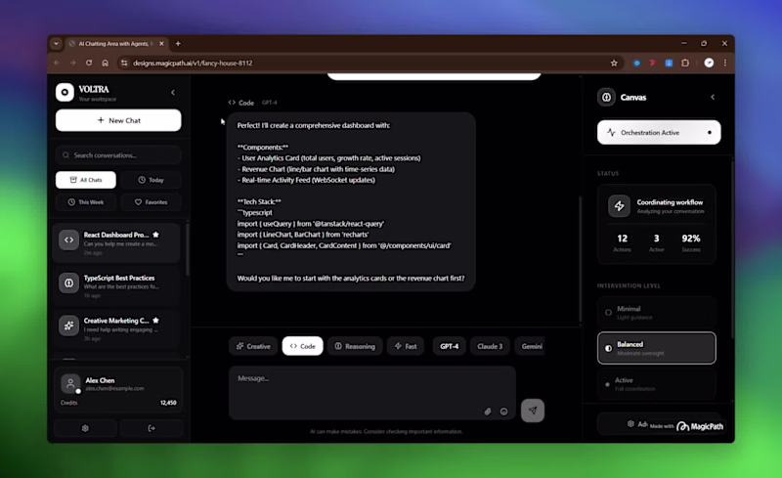Open a new browser tab
The image size is (782, 478).
click(x=178, y=43)
